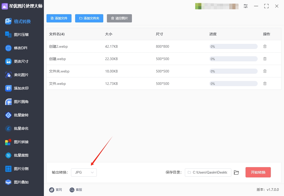
Task: Toggle the fullscreen window icon
Action: click(266, 6)
